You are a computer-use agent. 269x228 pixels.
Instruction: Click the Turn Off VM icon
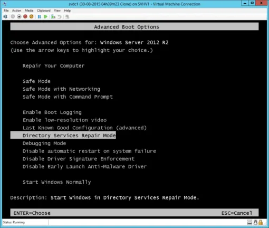point(19,16)
